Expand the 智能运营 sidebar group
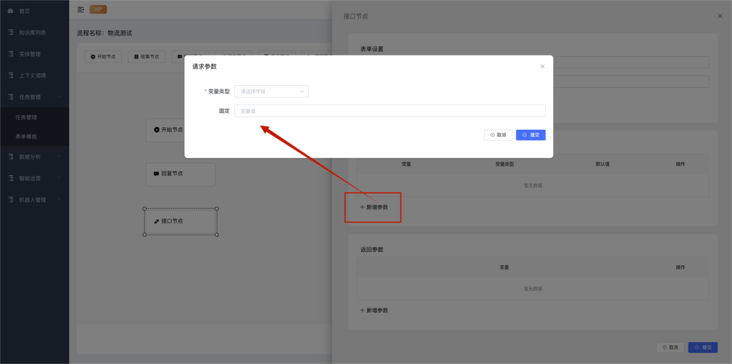This screenshot has width=732, height=364. tap(34, 178)
